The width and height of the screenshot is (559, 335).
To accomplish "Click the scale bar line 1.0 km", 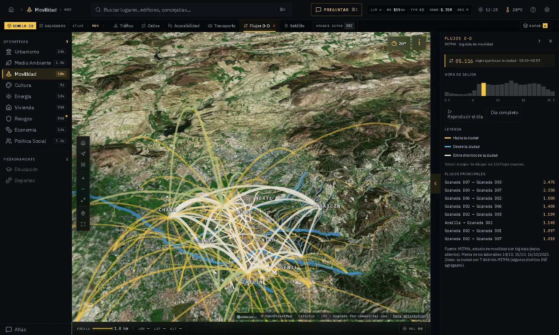I will [x=102, y=328].
